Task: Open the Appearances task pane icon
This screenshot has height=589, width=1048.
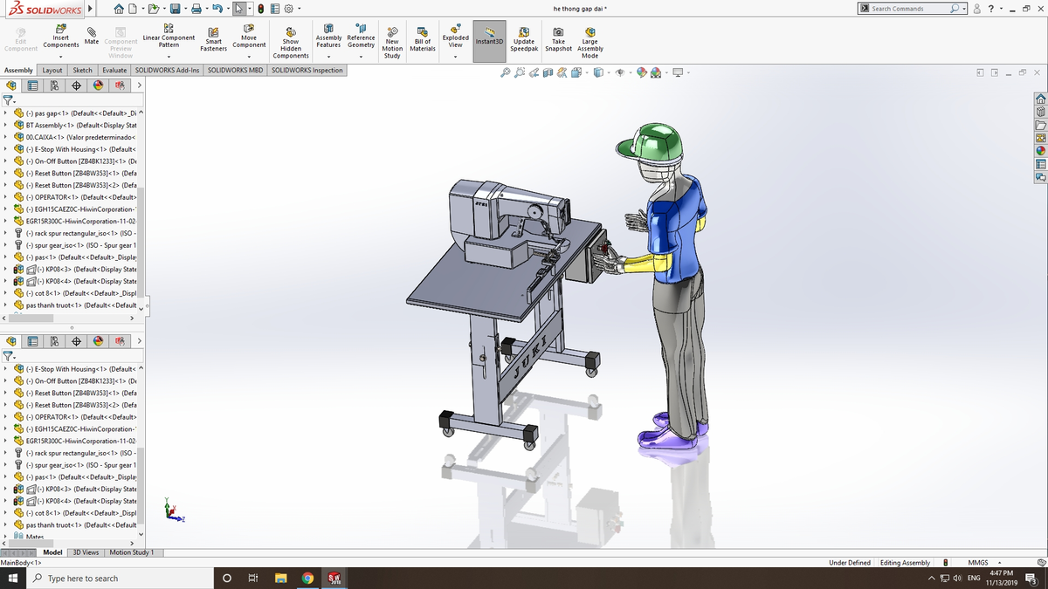Action: coord(1040,150)
